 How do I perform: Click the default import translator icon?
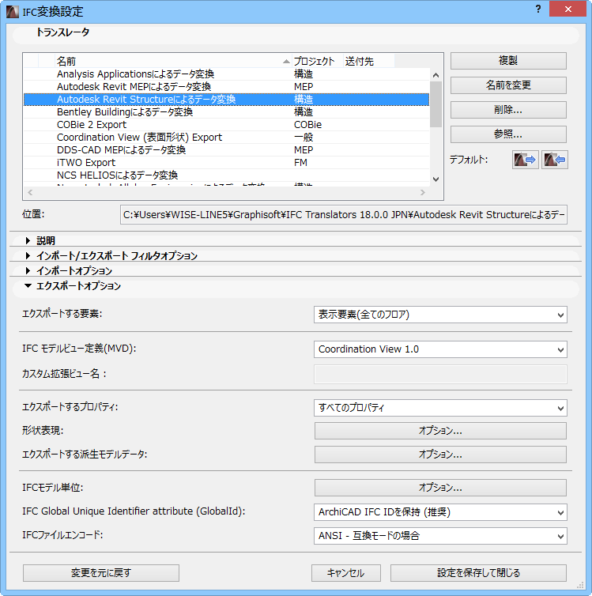click(554, 160)
